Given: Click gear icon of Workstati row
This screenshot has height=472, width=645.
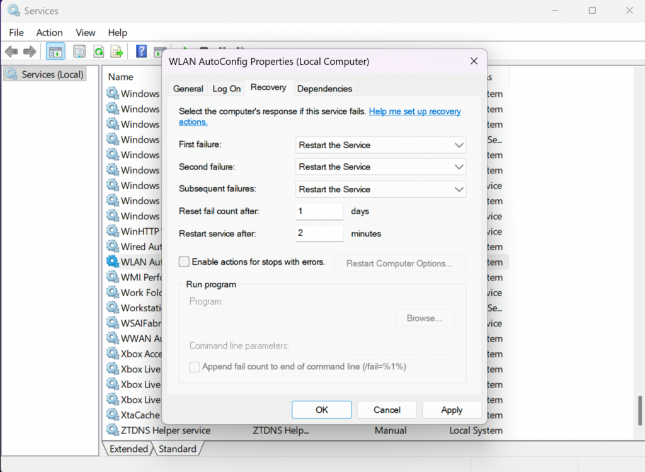Looking at the screenshot, I should (112, 308).
